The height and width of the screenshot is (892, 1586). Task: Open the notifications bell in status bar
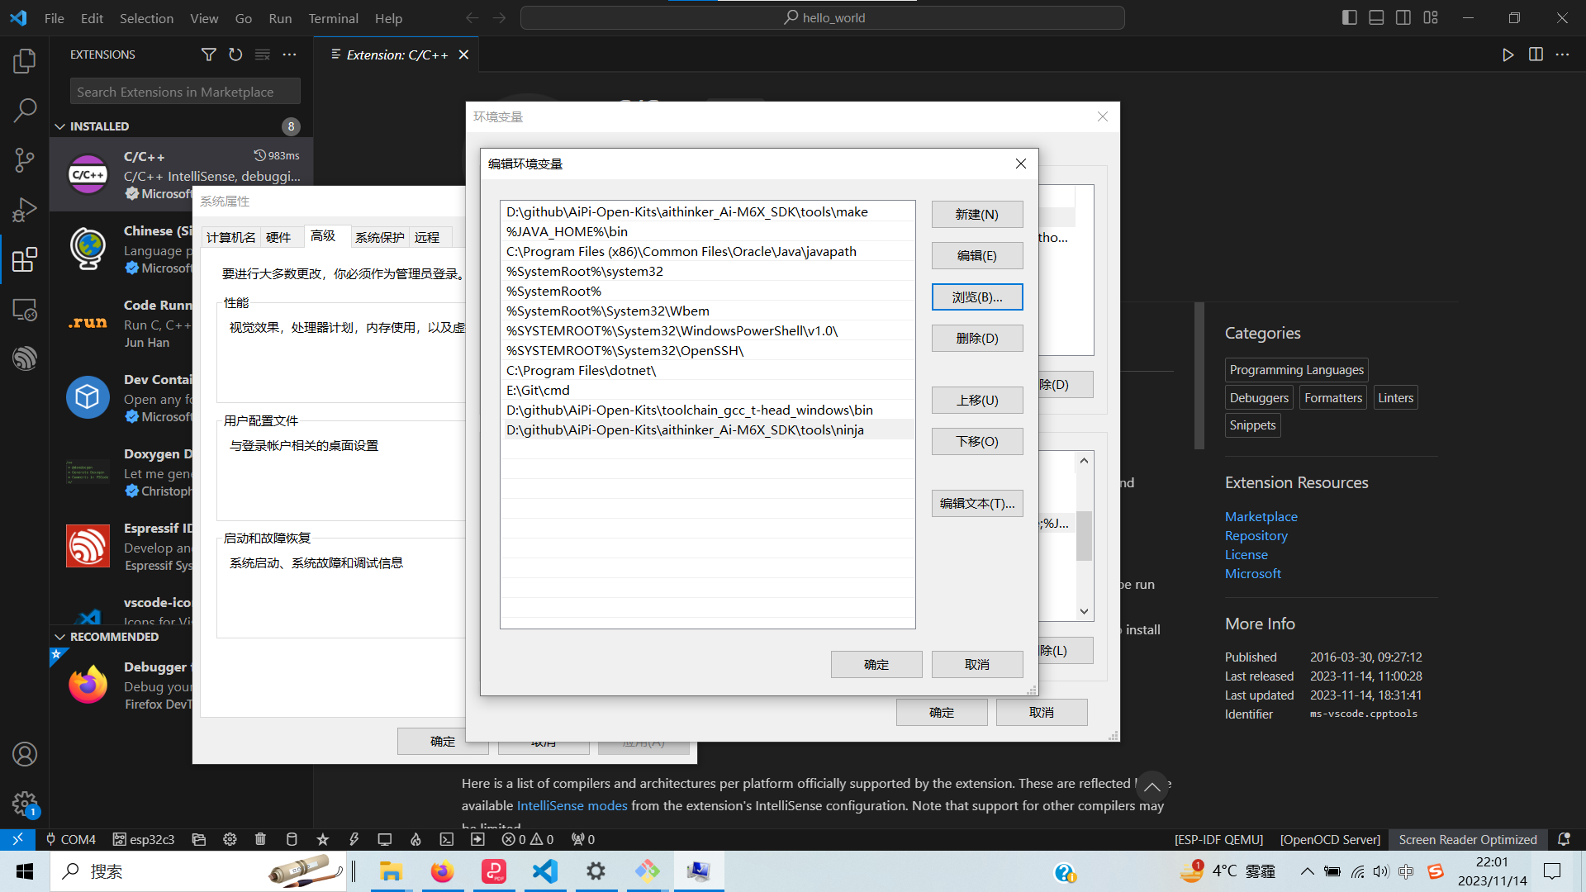coord(1564,839)
